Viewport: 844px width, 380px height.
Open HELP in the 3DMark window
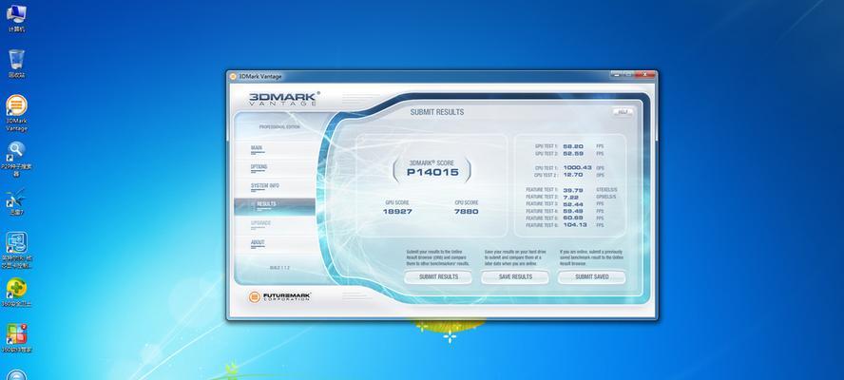pyautogui.click(x=623, y=112)
